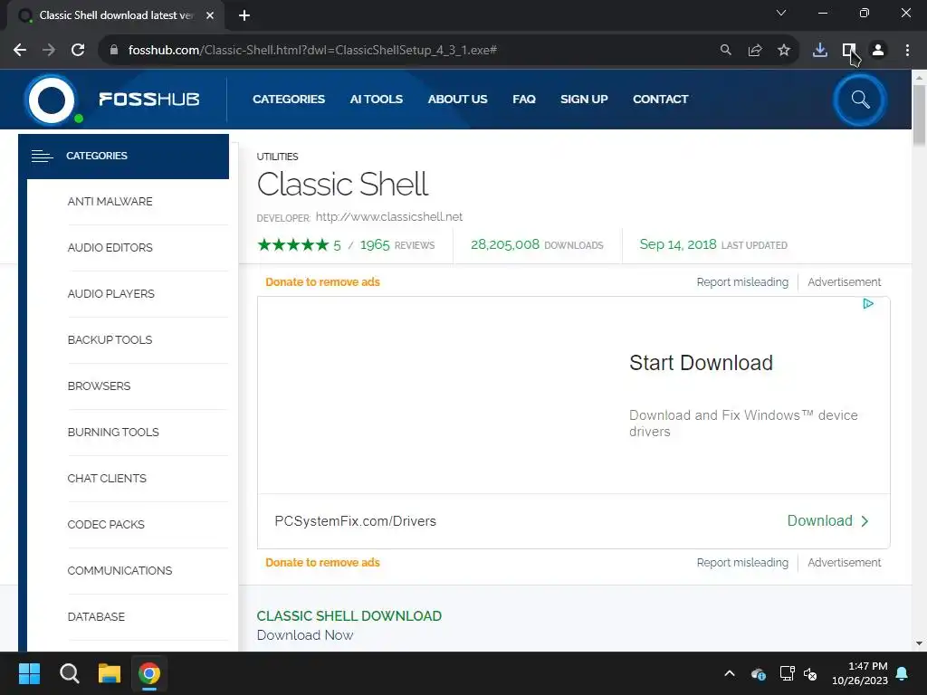Reload the FossHub page
This screenshot has height=695, width=927.
click(x=78, y=51)
